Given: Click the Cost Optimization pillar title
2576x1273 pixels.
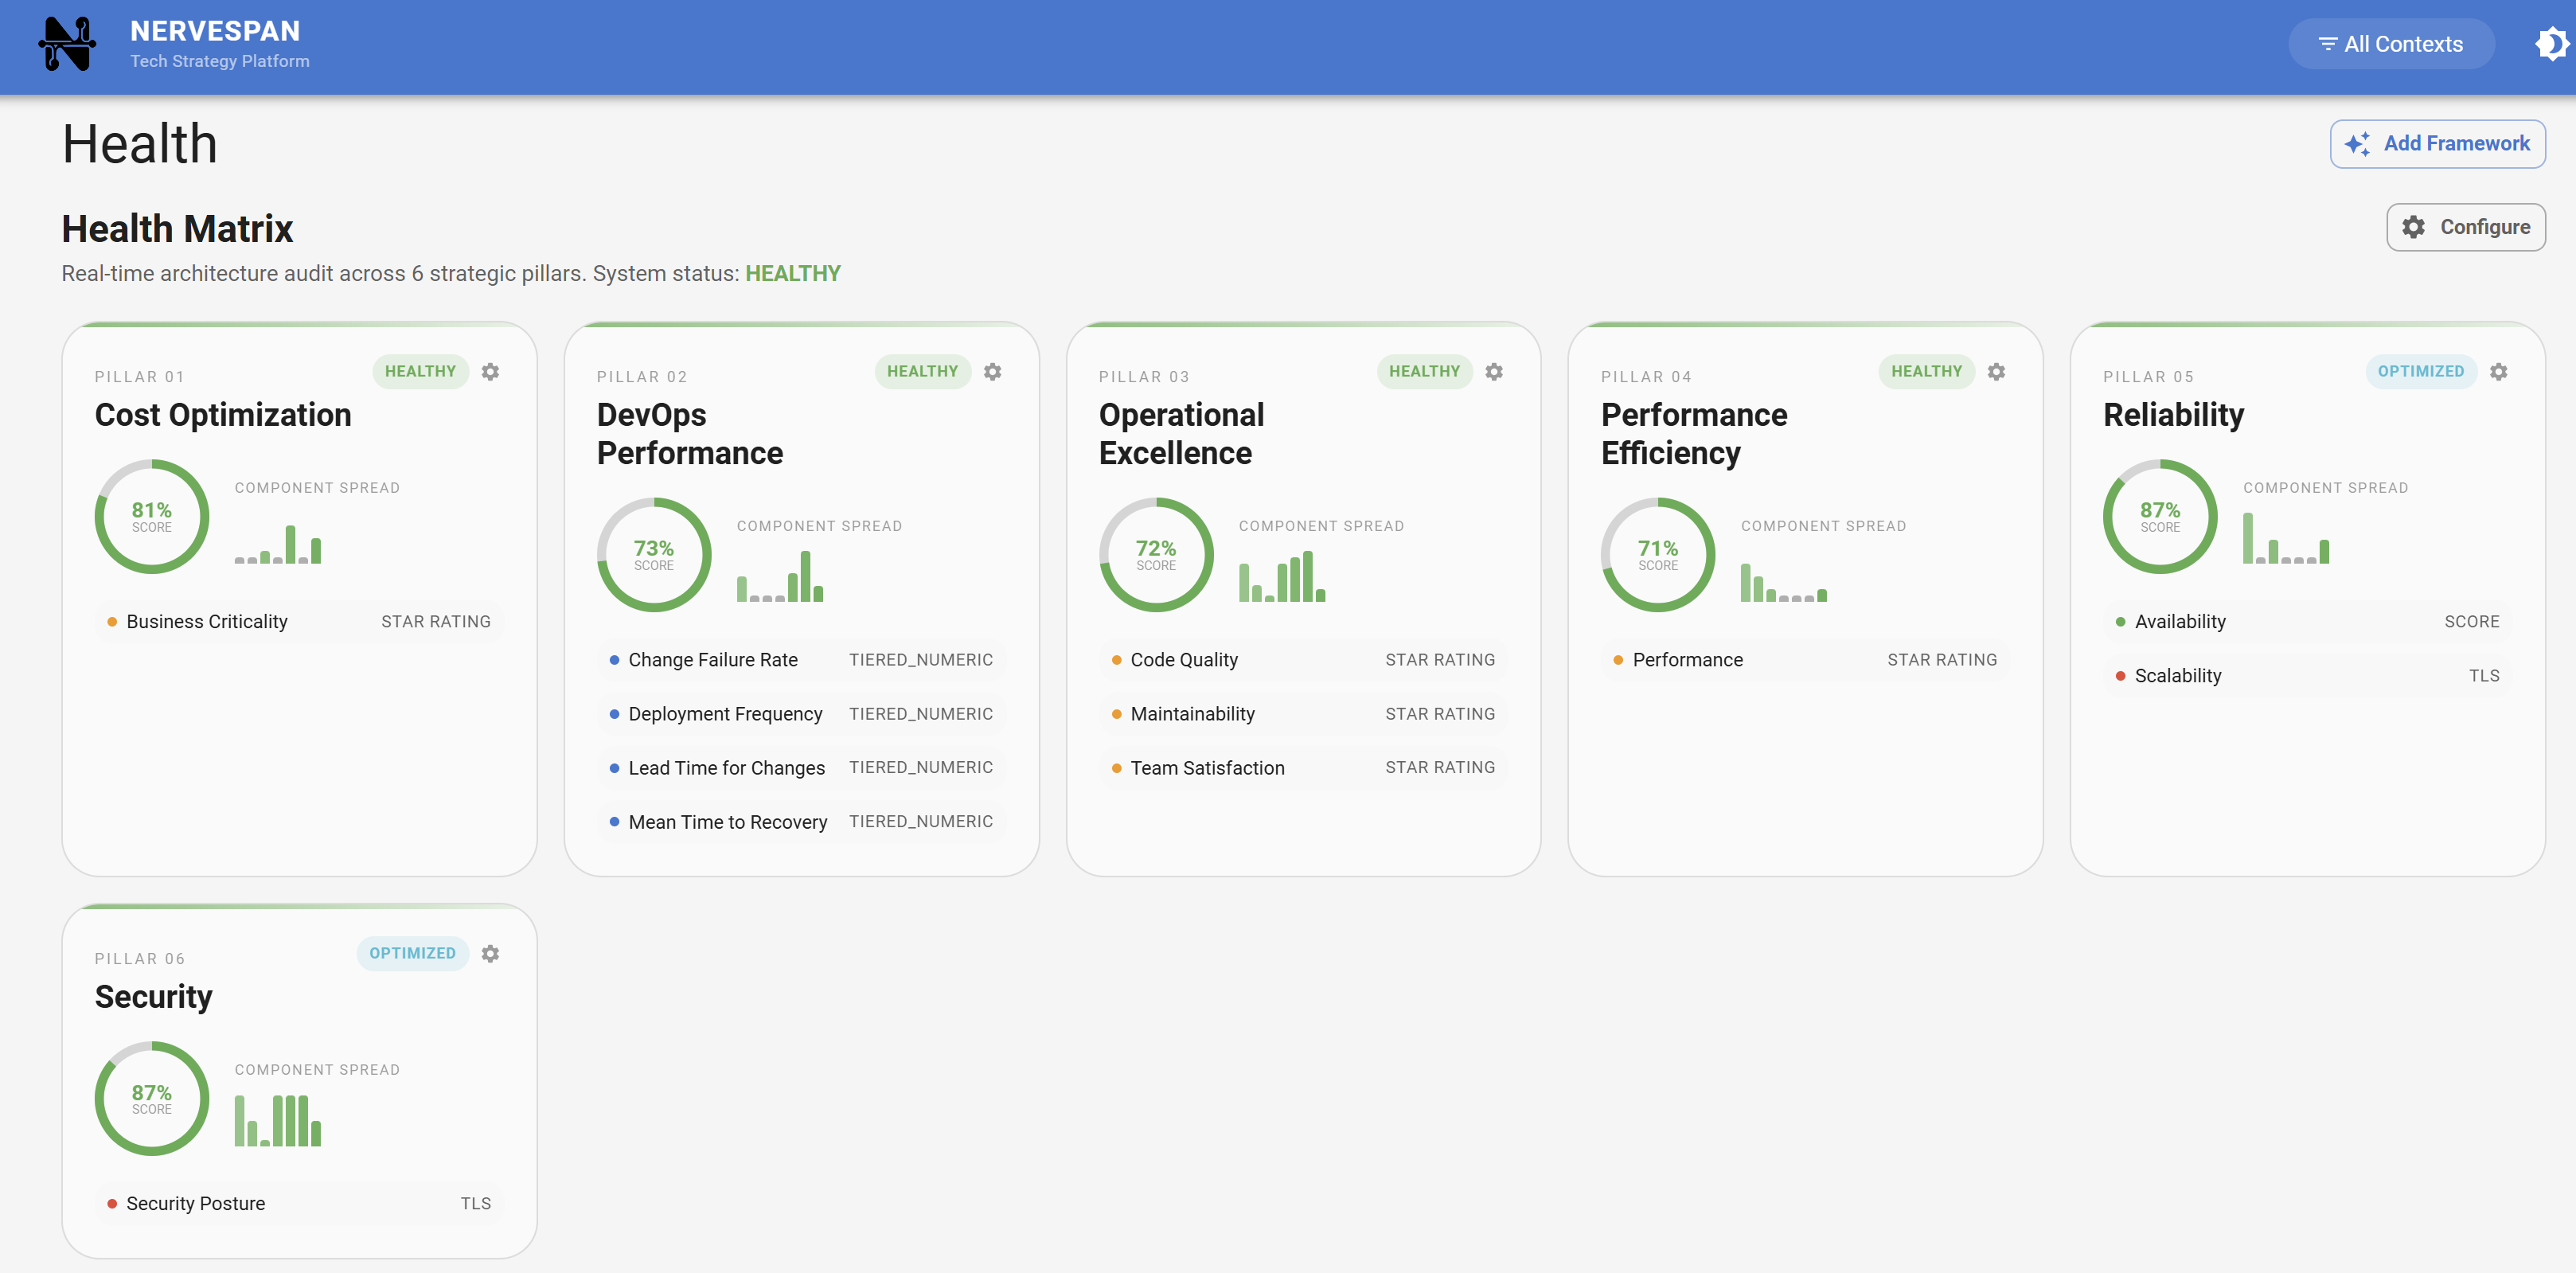Looking at the screenshot, I should pyautogui.click(x=223, y=415).
